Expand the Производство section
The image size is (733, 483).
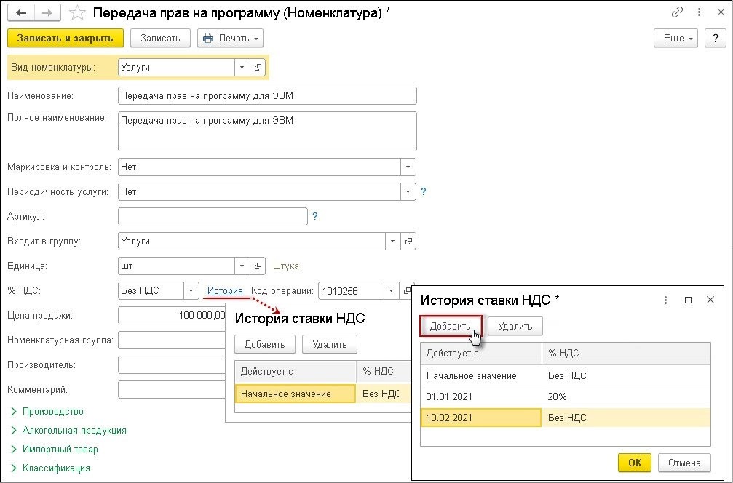52,412
